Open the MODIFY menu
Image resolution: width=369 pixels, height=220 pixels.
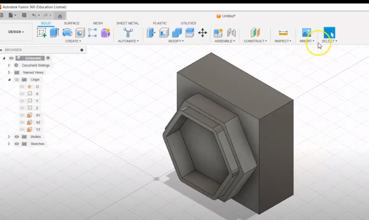(176, 41)
